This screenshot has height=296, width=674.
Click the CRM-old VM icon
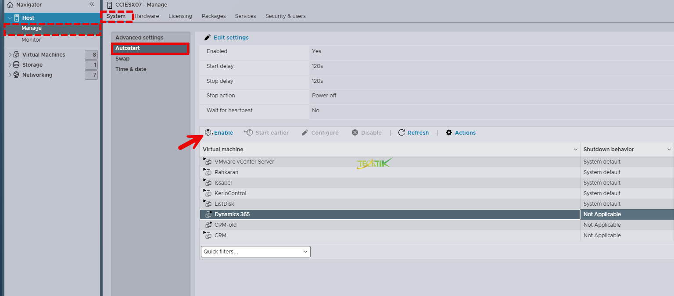208,225
